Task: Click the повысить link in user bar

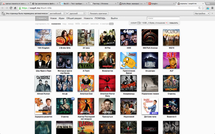Action: pos(173,23)
